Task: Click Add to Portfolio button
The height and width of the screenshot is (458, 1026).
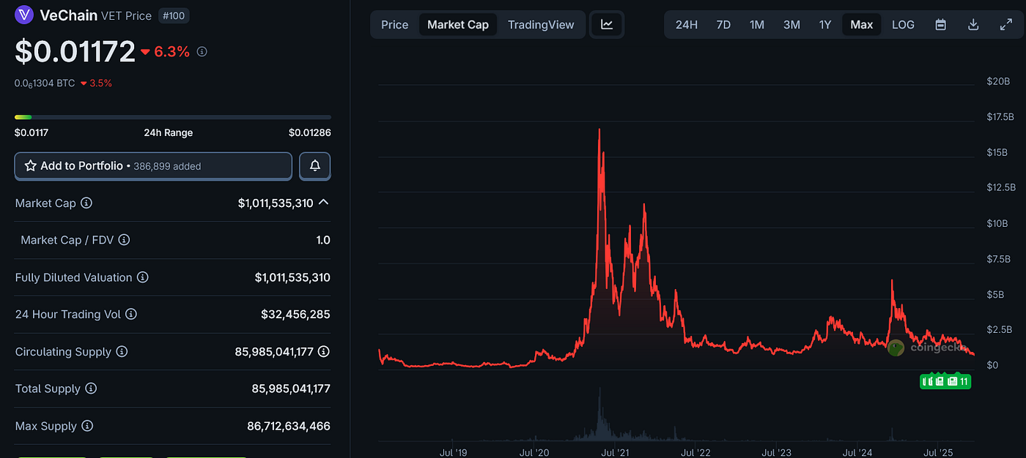Action: 153,166
